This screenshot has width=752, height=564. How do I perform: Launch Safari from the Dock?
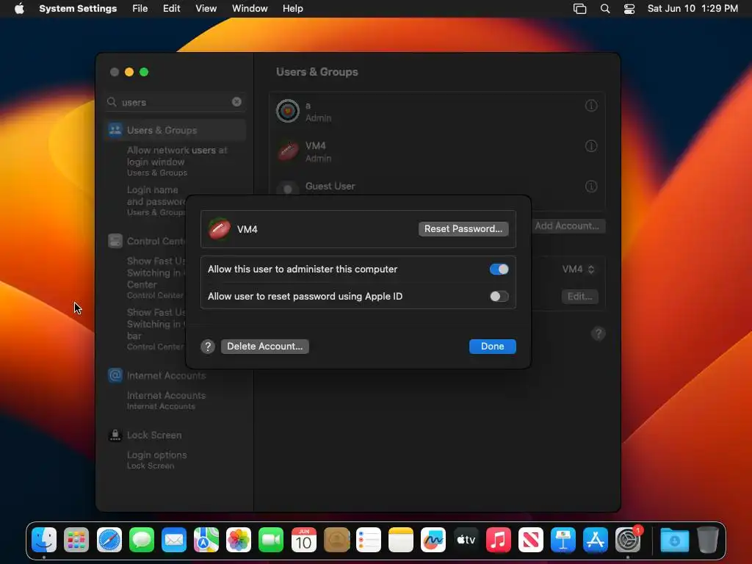point(109,540)
